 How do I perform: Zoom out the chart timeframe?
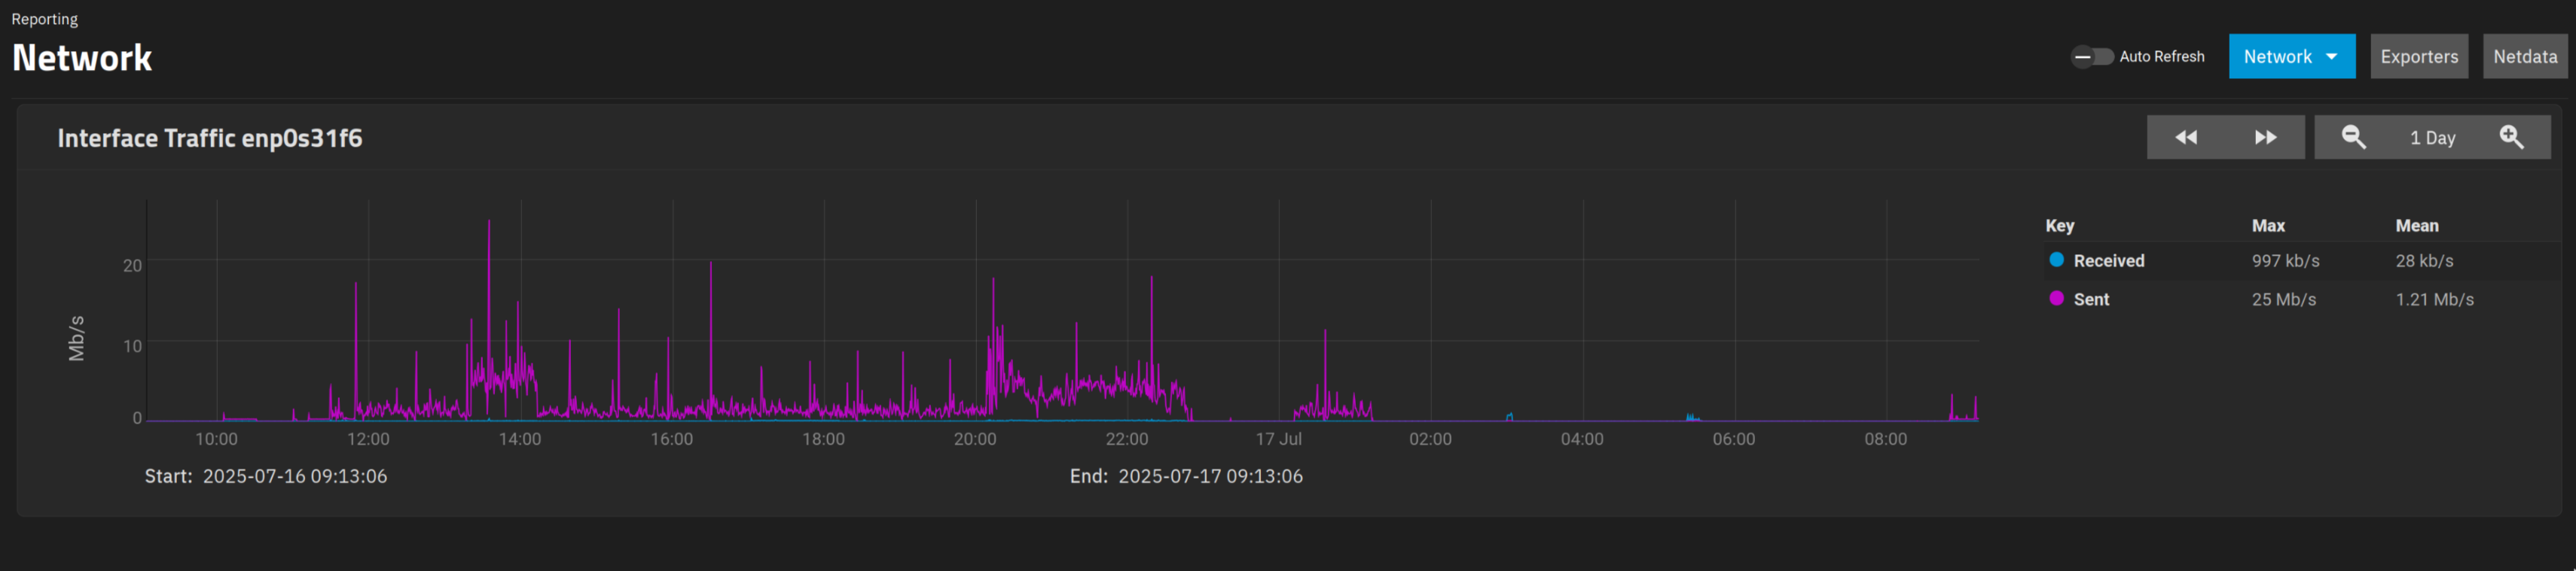(2353, 138)
